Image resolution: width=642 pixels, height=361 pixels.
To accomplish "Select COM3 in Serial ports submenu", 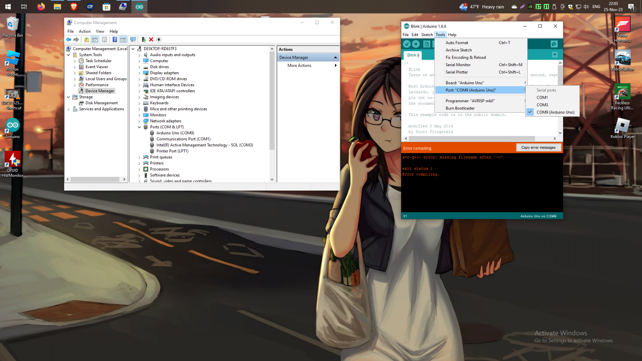I will [x=553, y=105].
